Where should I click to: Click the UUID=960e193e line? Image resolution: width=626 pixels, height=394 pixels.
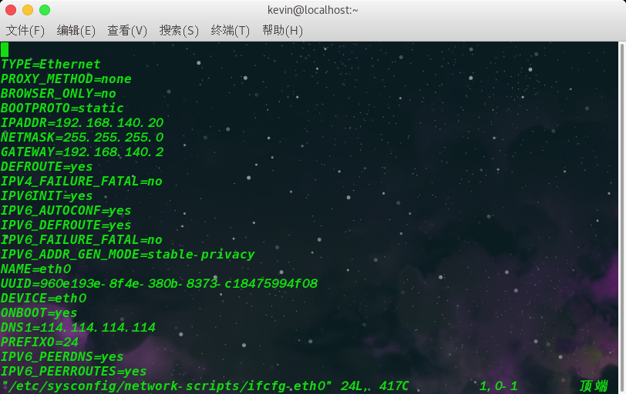(159, 284)
